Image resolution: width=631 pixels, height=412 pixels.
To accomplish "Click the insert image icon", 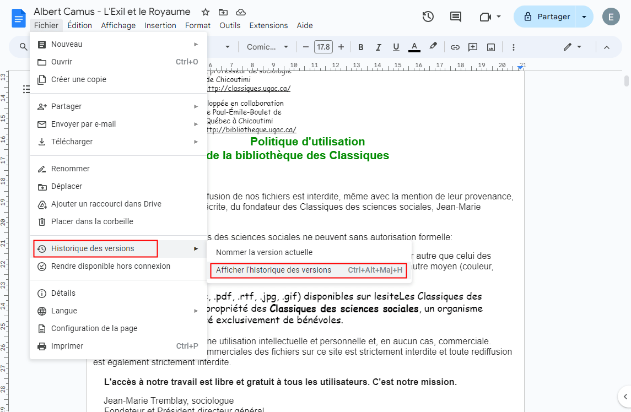I will [x=491, y=47].
